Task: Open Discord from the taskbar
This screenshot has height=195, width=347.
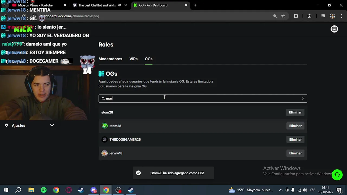Action: [94, 190]
